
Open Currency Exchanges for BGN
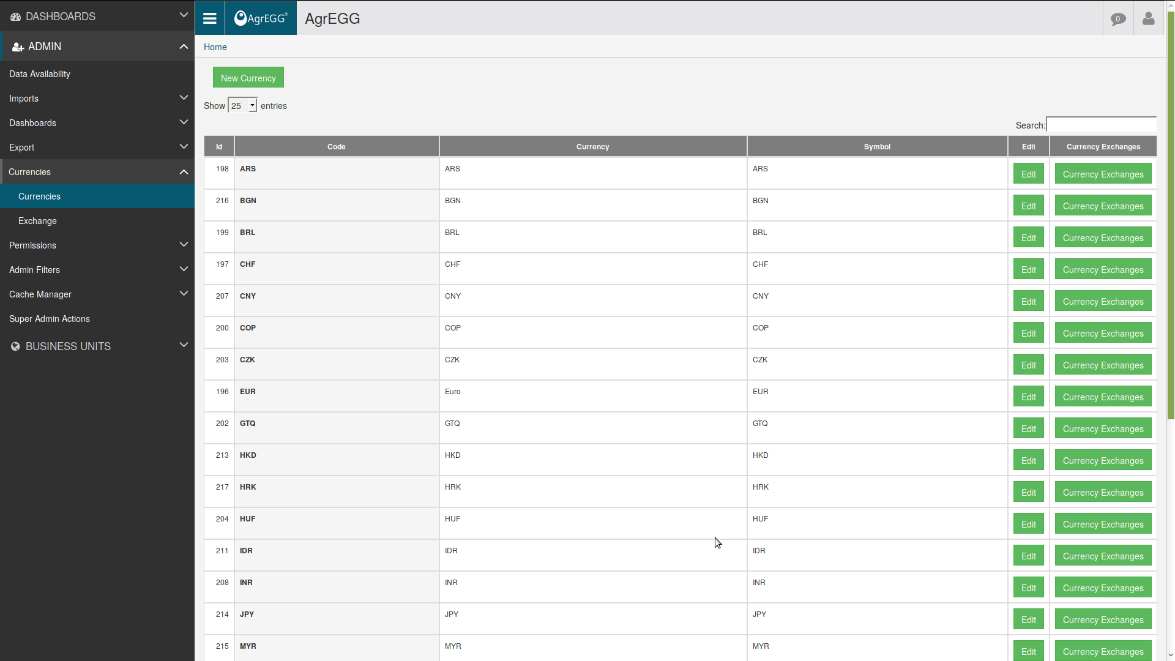[x=1103, y=206]
